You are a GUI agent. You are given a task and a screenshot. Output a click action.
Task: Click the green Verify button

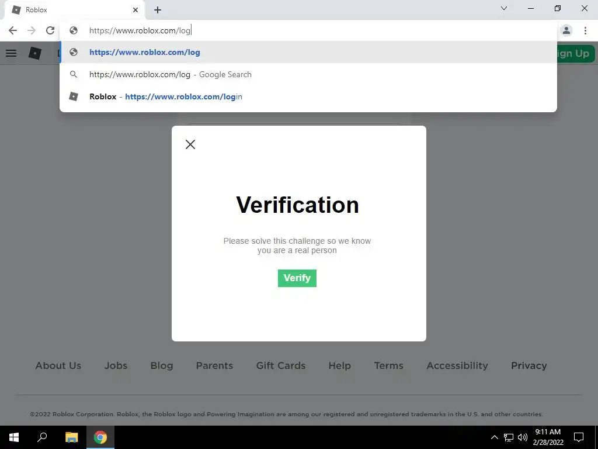click(297, 278)
